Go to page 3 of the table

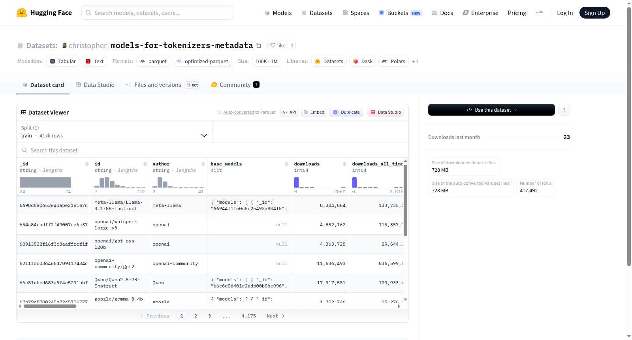(x=209, y=316)
